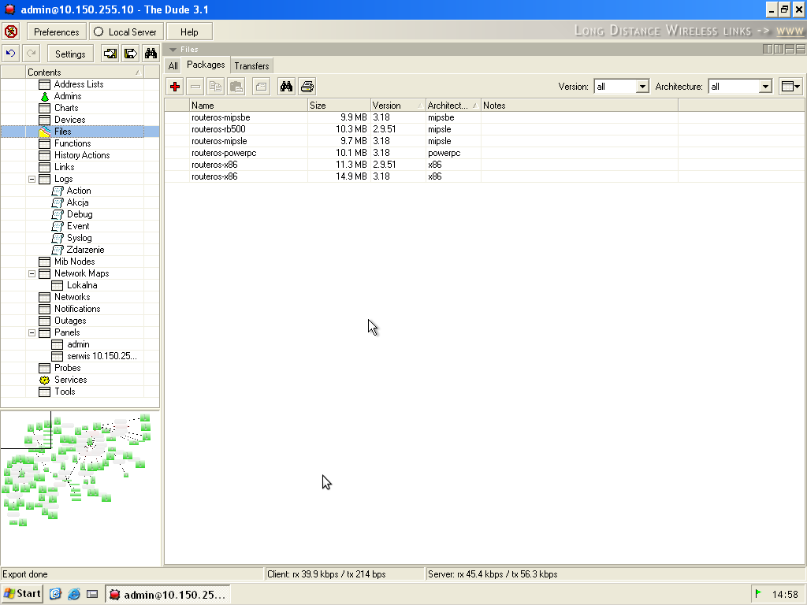Sort by the Version column header
Viewport: 807px width, 605px height.
pos(398,106)
